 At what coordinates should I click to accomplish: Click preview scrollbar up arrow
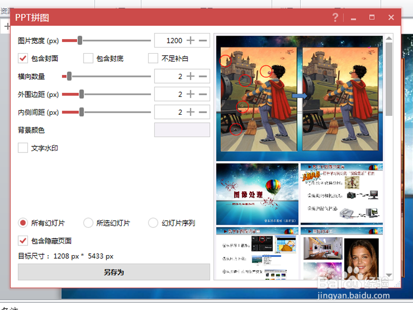(389, 38)
